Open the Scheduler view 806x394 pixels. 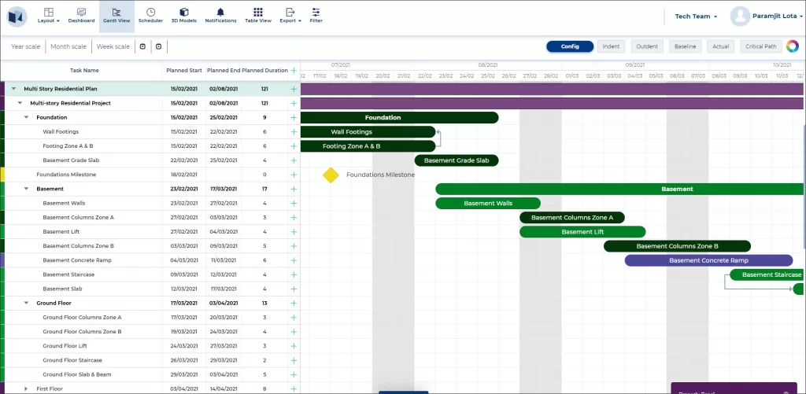pos(150,16)
